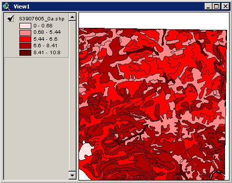This screenshot has height=183, width=232.
Task: Click the 0 - 0.68 range label
Action: 43,26
